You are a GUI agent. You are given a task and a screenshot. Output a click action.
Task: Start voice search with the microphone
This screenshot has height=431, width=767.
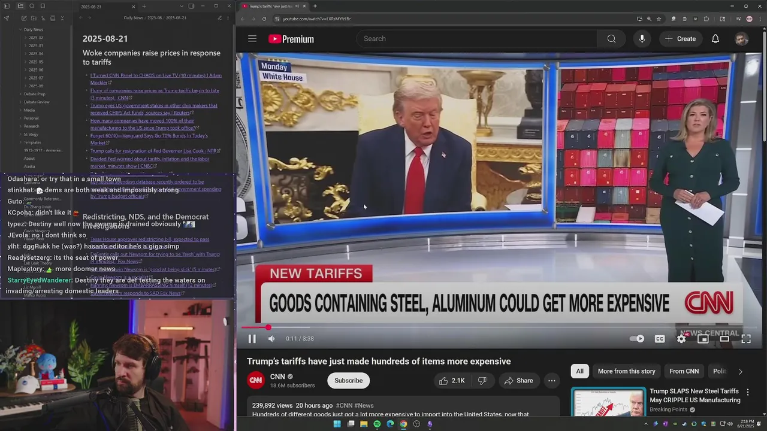(642, 39)
